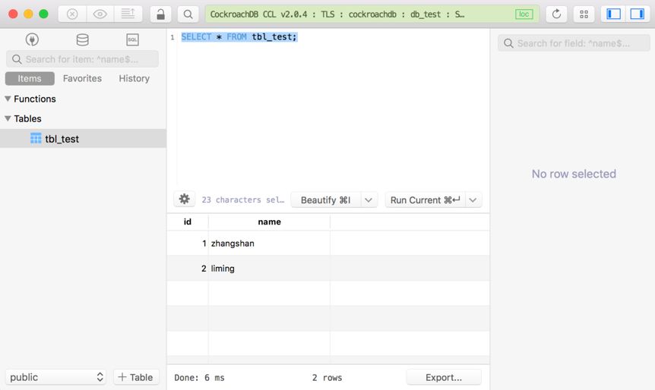Open the public schema dropdown
This screenshot has height=390, width=655.
pyautogui.click(x=55, y=377)
